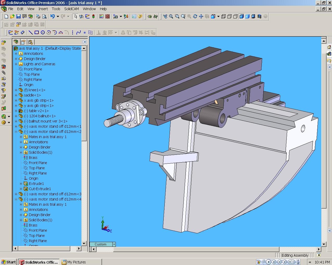The image size is (332, 265).
Task: Toggle Shadows in Shaded Mode
Action: click(253, 16)
